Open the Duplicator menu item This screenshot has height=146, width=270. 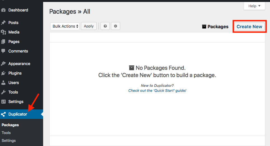(18, 114)
